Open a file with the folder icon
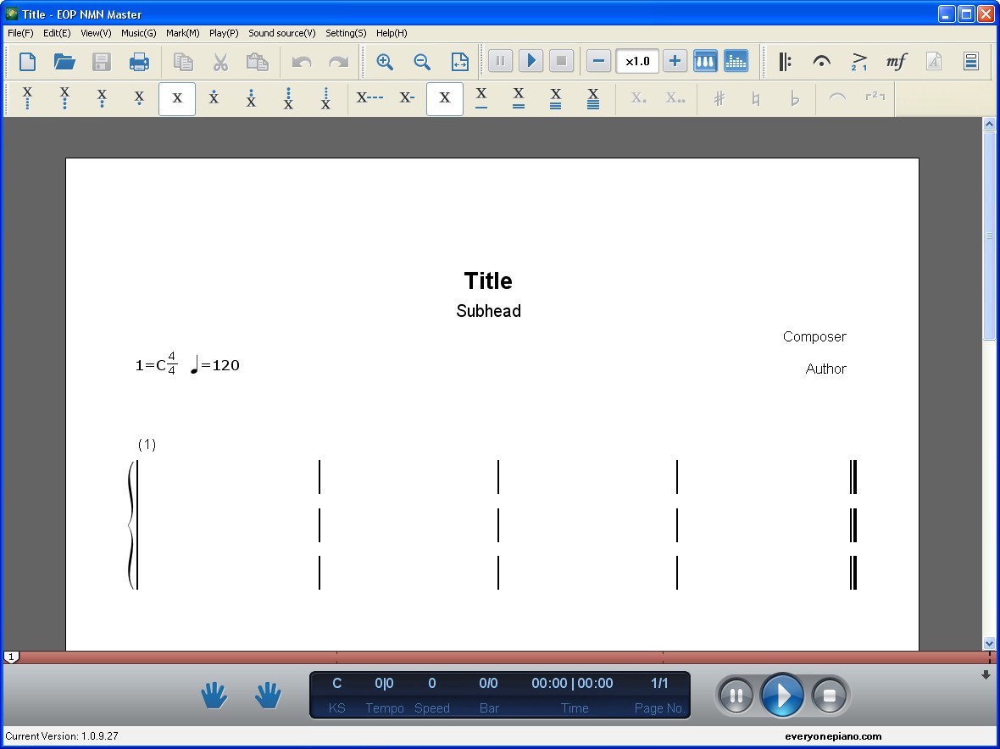The height and width of the screenshot is (749, 1000). click(x=64, y=61)
